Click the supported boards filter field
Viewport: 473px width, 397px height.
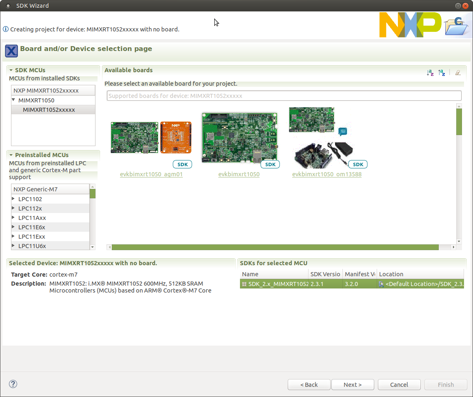284,95
